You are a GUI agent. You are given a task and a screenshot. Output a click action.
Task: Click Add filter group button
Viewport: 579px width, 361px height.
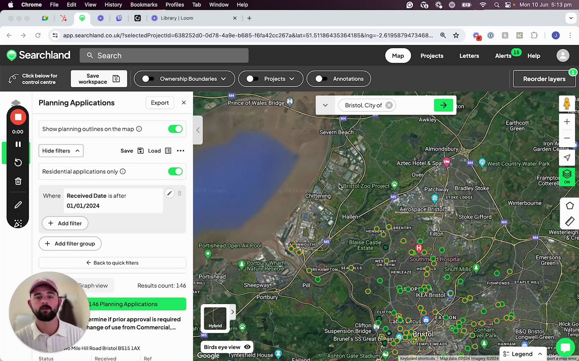70,244
